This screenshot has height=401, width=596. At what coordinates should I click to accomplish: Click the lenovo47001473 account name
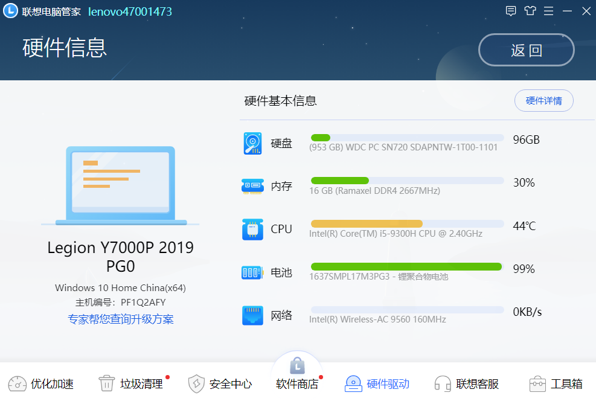click(130, 12)
